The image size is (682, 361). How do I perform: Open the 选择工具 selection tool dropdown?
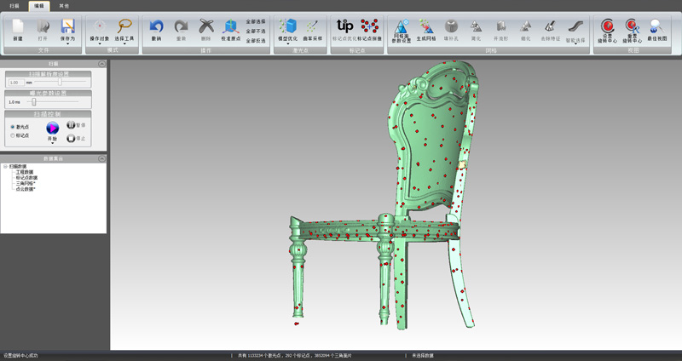click(x=124, y=44)
